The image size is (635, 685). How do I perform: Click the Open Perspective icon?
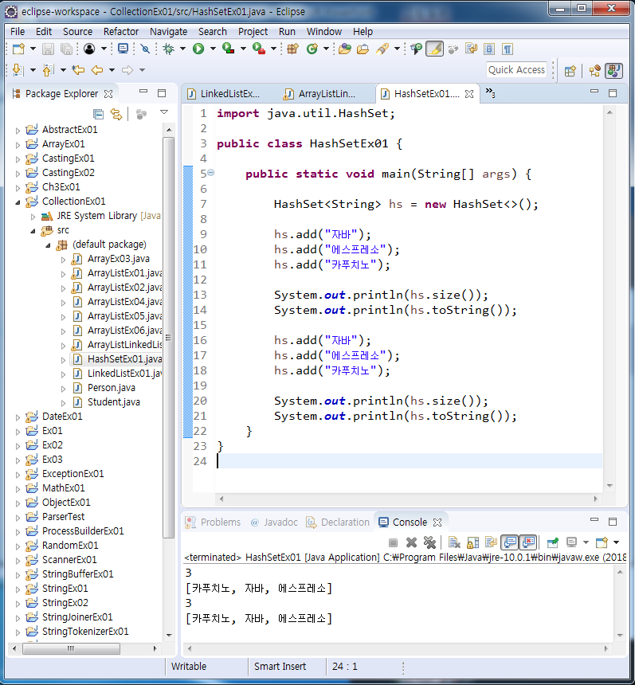pos(570,71)
